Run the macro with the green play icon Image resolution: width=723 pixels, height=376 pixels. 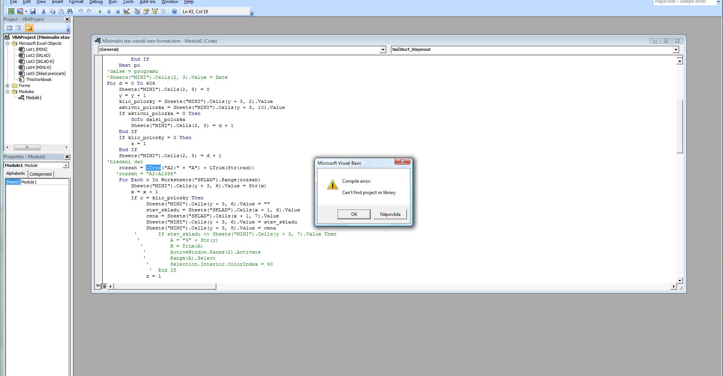click(x=100, y=11)
